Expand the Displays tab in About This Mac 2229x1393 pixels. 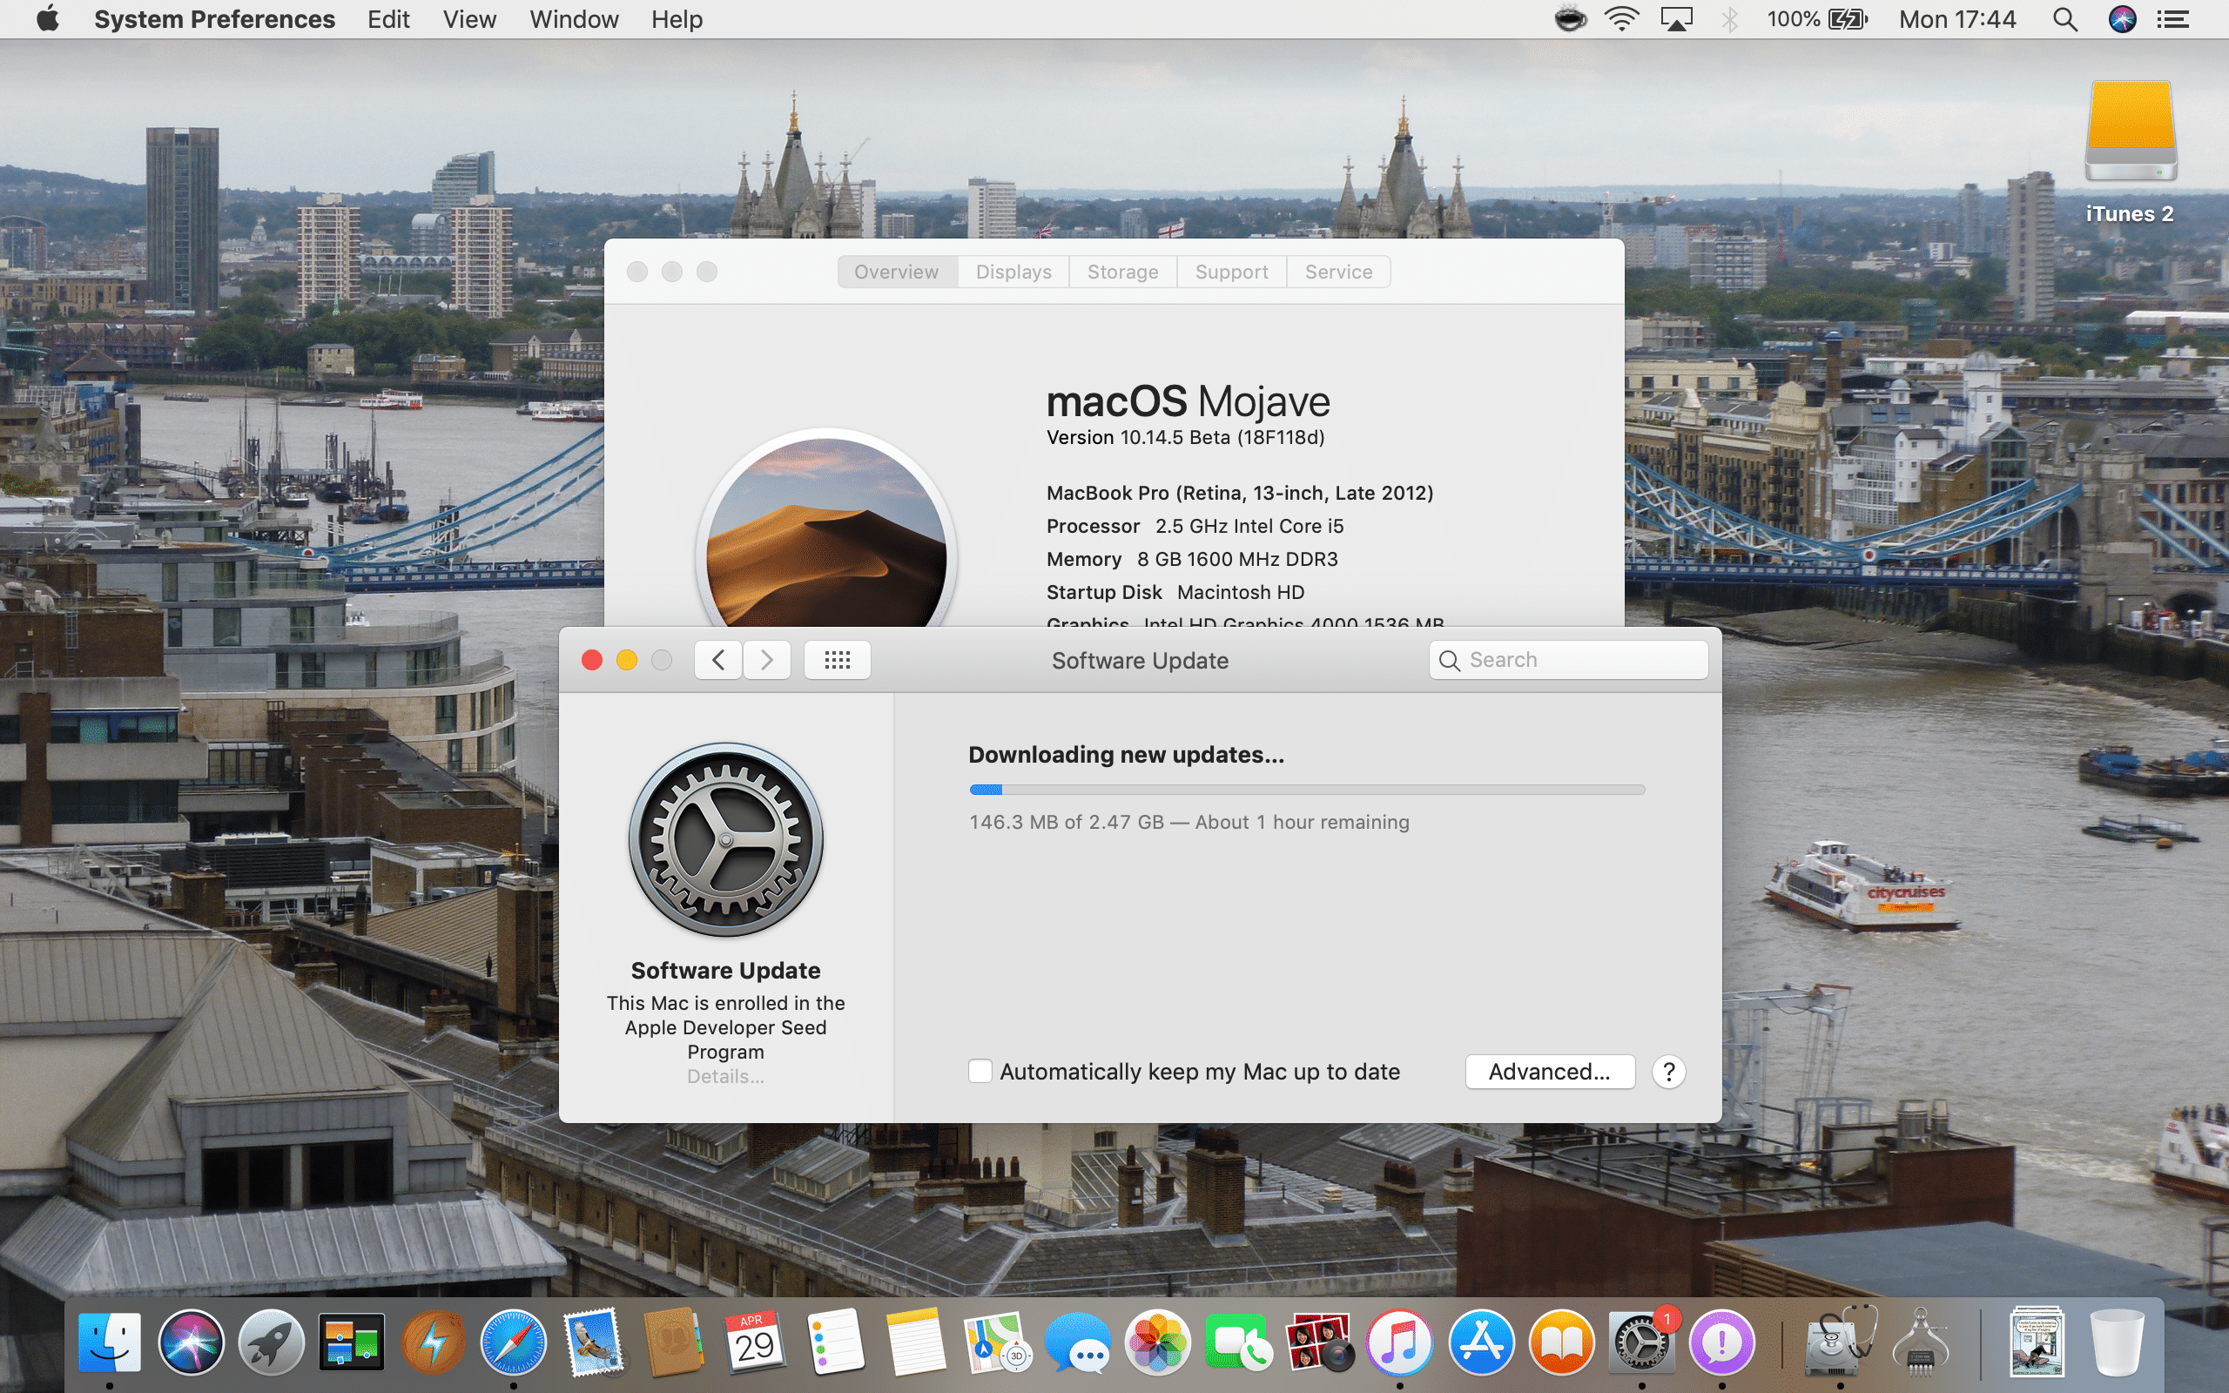(x=1013, y=270)
